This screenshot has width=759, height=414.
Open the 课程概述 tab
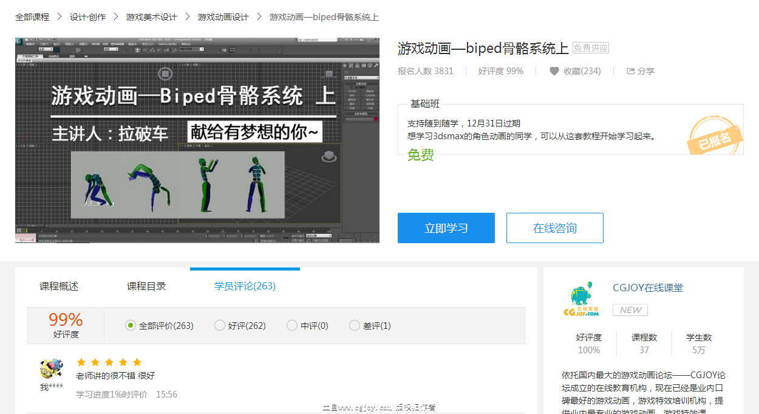[x=59, y=286]
